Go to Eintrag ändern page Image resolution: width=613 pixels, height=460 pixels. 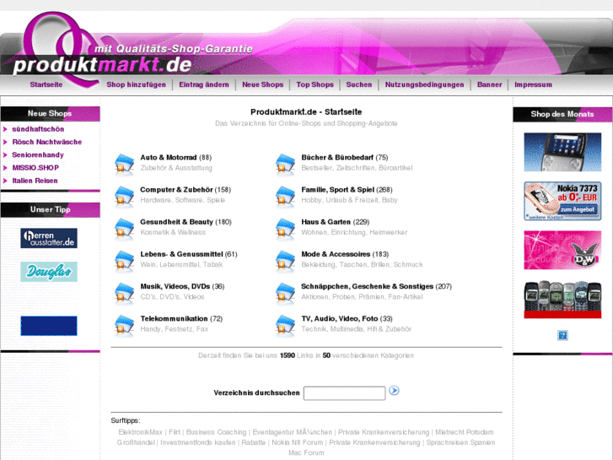pos(204,84)
